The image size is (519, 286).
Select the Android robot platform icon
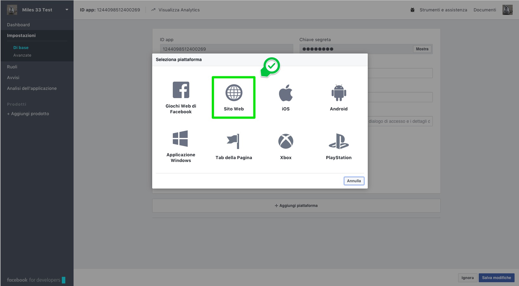[x=339, y=93]
